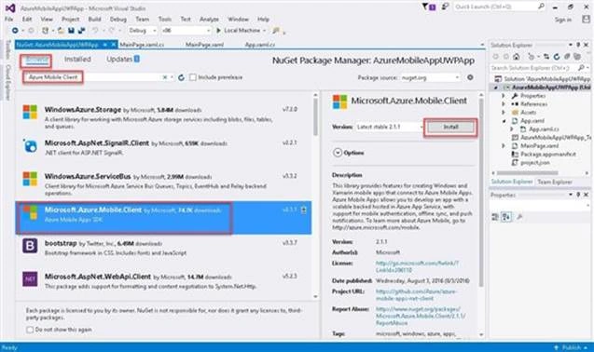
Task: Expand the Properties node in Solution Explorer
Action: (x=504, y=96)
